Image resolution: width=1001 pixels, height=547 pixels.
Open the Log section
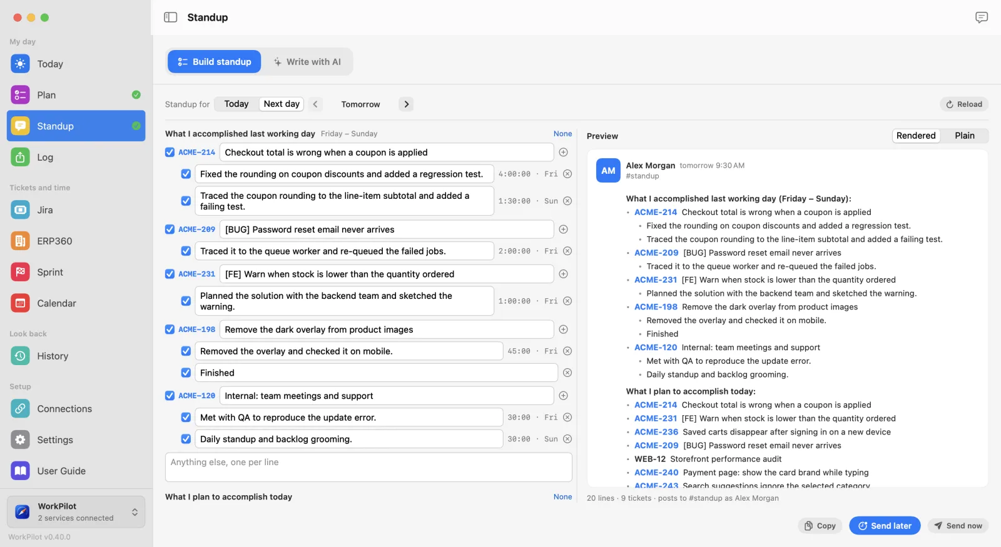[x=76, y=158]
